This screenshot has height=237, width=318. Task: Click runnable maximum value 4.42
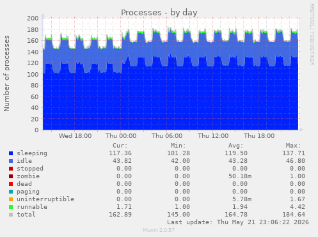coord(298,207)
